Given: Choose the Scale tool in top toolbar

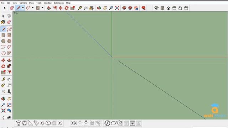Looking at the screenshot, I should tap(73, 8).
